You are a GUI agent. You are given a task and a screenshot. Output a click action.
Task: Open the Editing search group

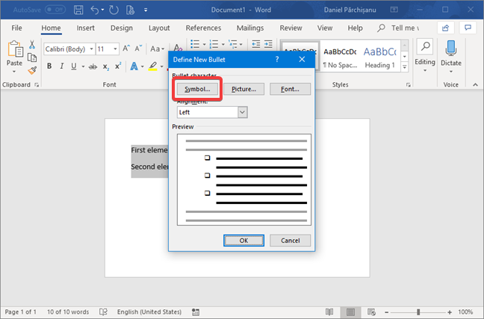coord(425,55)
